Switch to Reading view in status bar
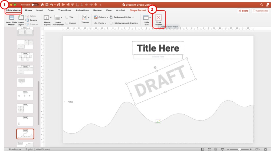This screenshot has width=271, height=151. [216, 149]
